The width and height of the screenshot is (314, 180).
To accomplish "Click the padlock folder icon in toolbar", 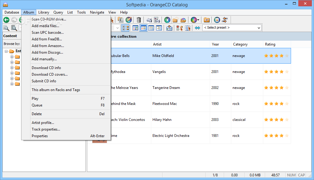I will tap(207, 20).
